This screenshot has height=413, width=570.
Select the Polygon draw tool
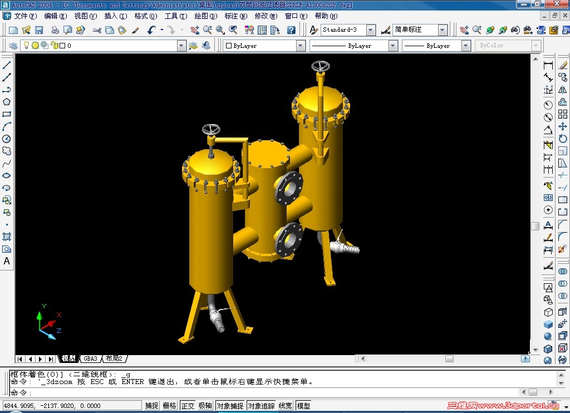(7, 102)
